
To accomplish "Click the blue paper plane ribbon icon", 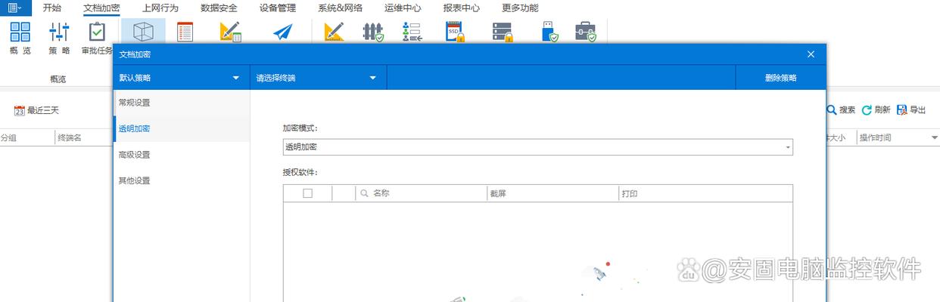I will point(282,32).
